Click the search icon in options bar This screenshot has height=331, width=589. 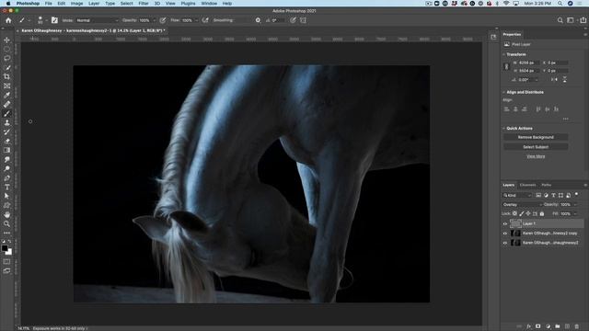click(560, 20)
